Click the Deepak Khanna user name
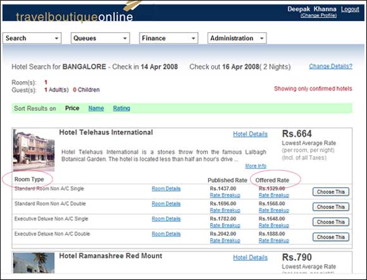The height and width of the screenshot is (280, 367). click(312, 9)
